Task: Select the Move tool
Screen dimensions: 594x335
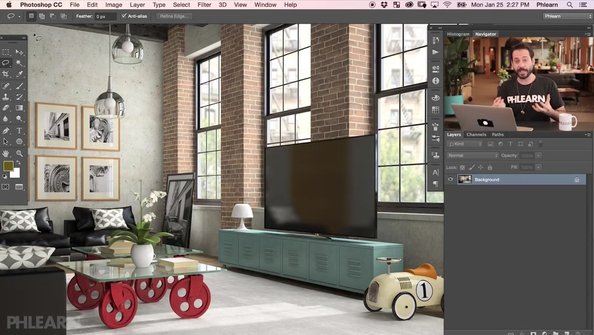Action: click(x=19, y=52)
